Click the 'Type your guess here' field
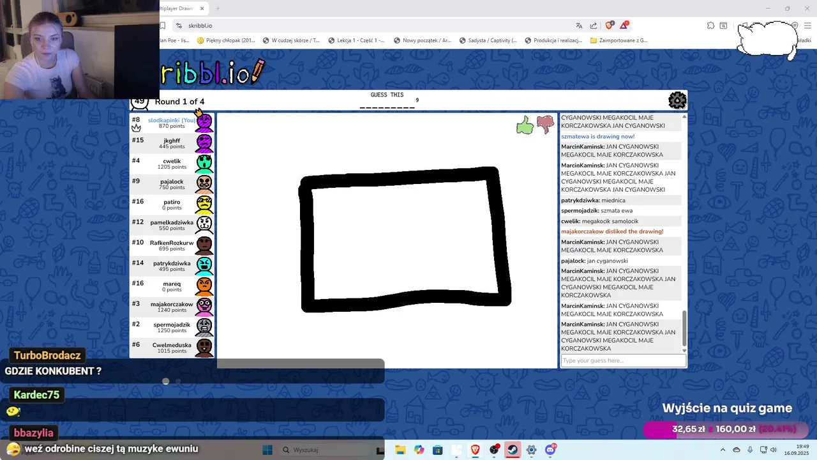 pyautogui.click(x=623, y=360)
